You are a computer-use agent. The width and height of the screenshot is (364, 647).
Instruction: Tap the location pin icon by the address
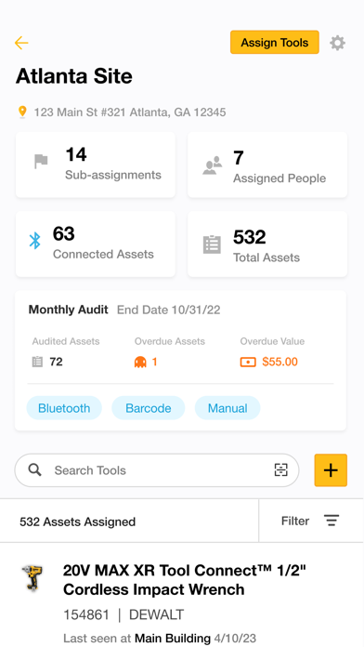[22, 112]
